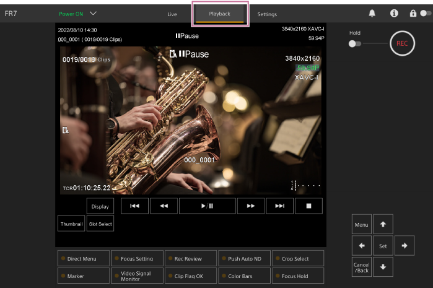Toggle play/pause playback
This screenshot has height=288, width=433.
click(207, 206)
